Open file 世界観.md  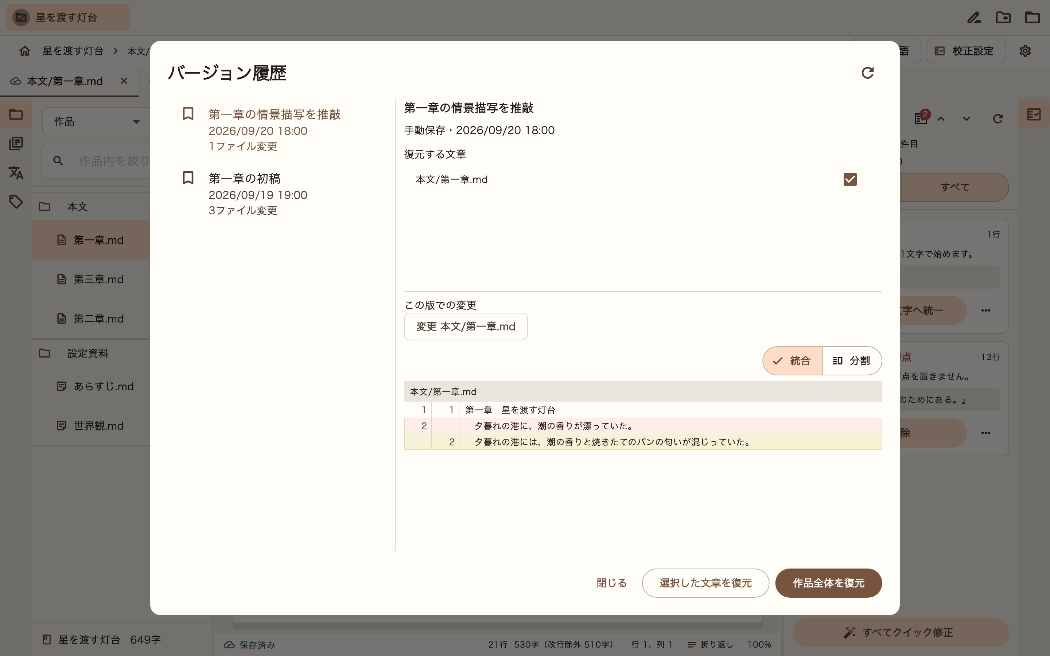point(91,426)
